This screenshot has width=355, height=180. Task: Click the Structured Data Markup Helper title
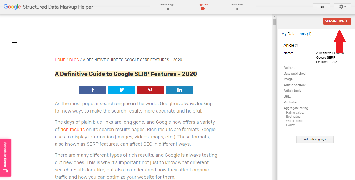coord(58,7)
